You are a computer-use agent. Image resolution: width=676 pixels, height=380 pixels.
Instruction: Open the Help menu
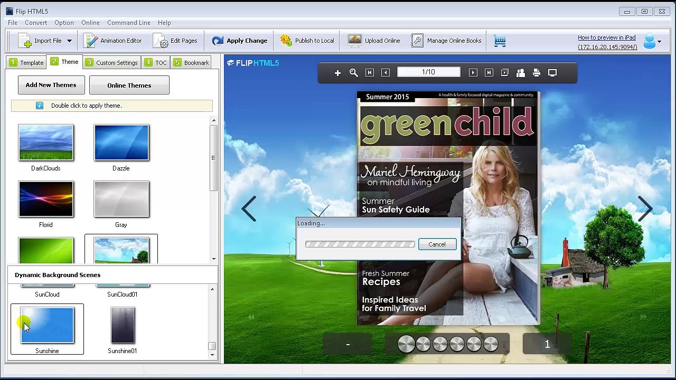[164, 23]
